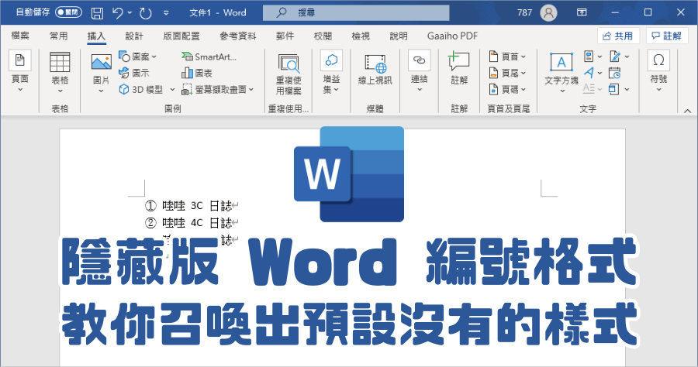Screen dimensions: 698x367
Task: Open the 版面配置 tab
Action: pyautogui.click(x=181, y=36)
